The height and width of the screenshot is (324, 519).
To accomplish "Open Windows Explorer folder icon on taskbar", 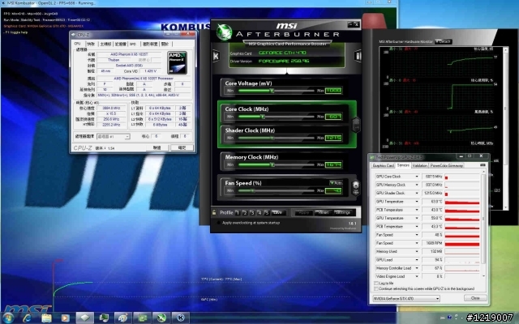I will [x=46, y=318].
